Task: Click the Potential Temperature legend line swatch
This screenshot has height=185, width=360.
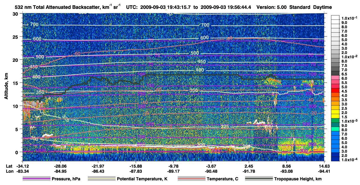Action: [102, 179]
